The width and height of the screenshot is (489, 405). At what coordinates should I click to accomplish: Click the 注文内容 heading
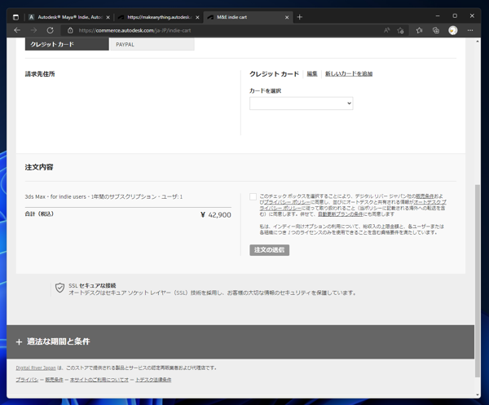pos(39,167)
